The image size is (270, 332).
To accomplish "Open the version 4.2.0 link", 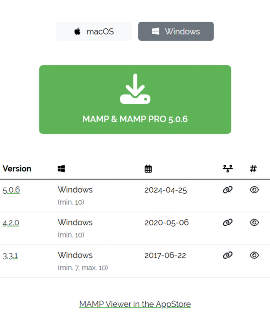I will [x=11, y=223].
